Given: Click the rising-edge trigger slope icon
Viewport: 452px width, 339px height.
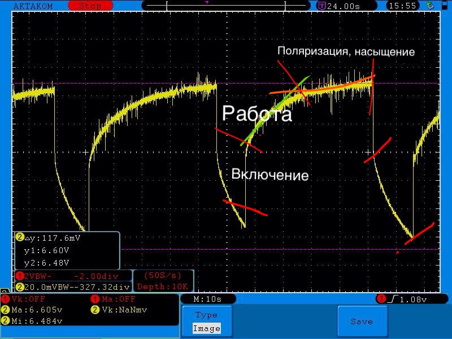Looking at the screenshot, I should pyautogui.click(x=393, y=299).
